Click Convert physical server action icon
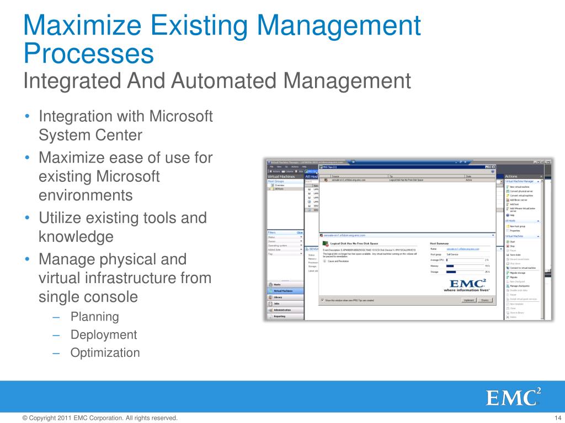Viewport: 565px width, 423px height. pyautogui.click(x=508, y=191)
